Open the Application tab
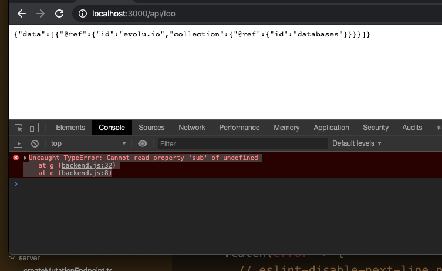The width and height of the screenshot is (442, 271). (332, 128)
